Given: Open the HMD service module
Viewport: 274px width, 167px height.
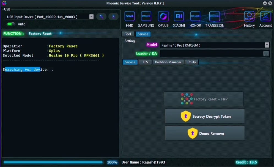Looking at the screenshot, I should tap(129, 16).
